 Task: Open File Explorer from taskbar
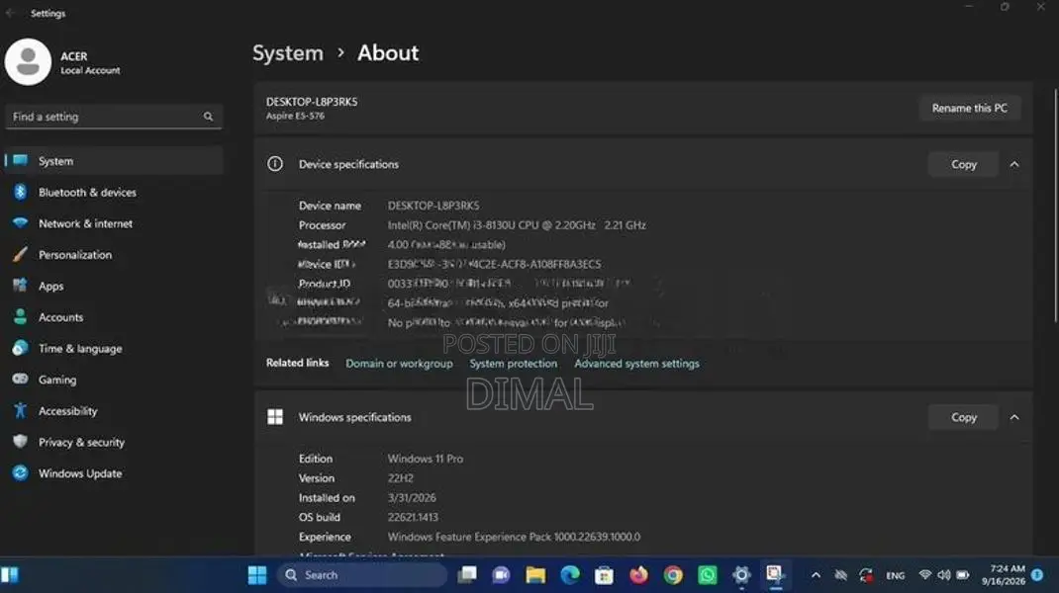point(535,575)
